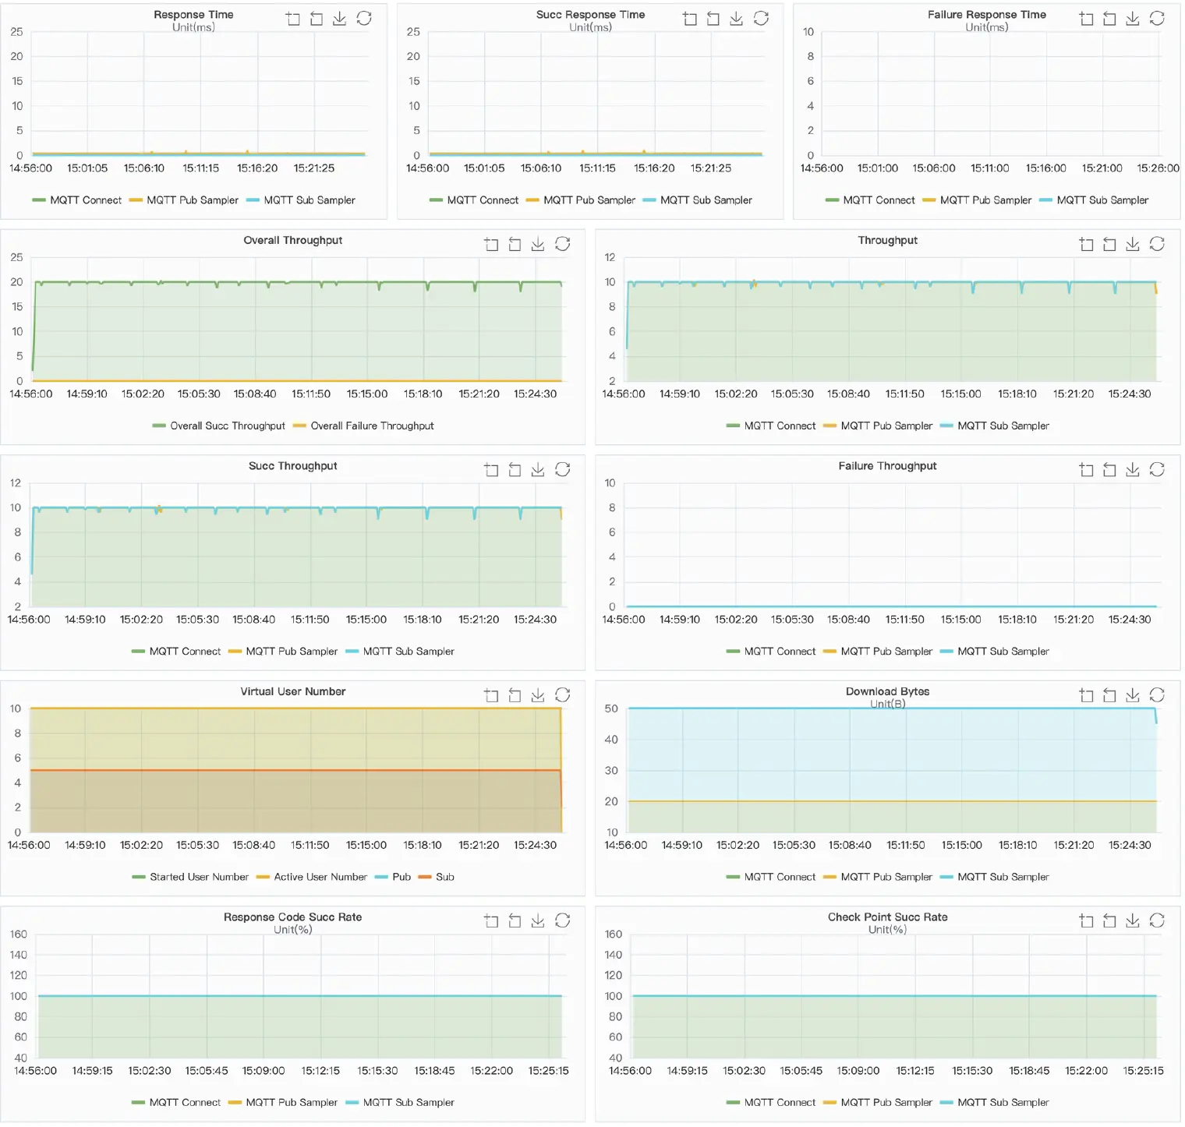Reset zoom on Virtual User Number chart
The width and height of the screenshot is (1185, 1127).
515,695
